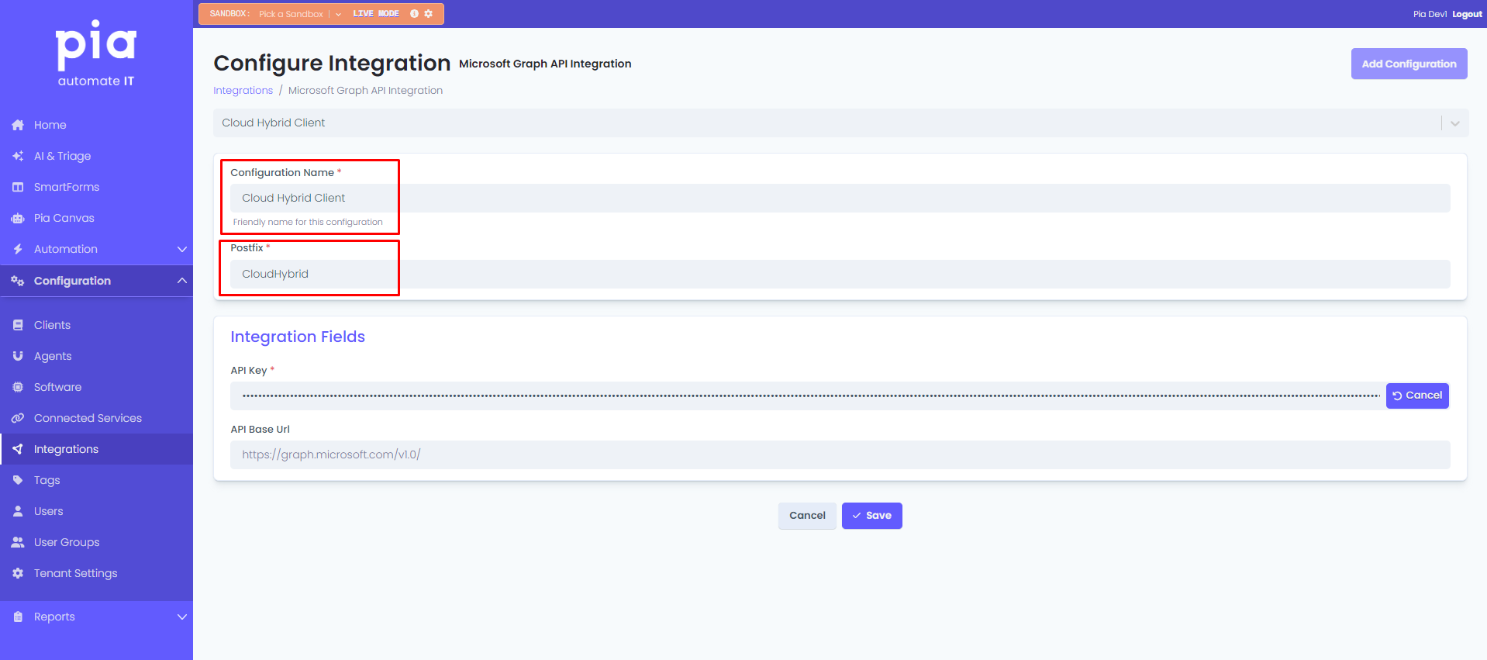Click the API Base Url field
1487x660 pixels.
click(840, 454)
